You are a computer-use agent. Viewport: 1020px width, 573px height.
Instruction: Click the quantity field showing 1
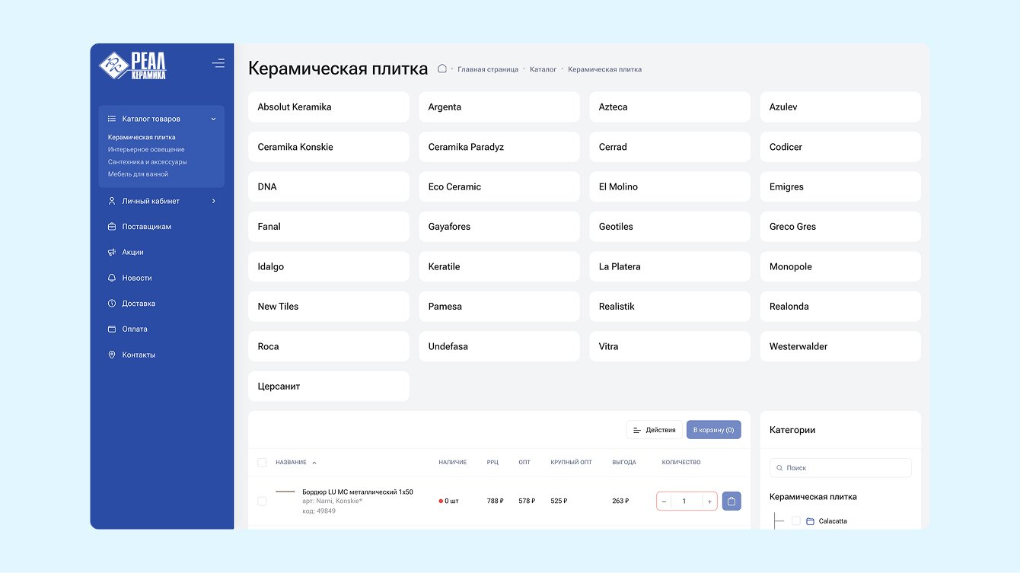click(x=684, y=501)
